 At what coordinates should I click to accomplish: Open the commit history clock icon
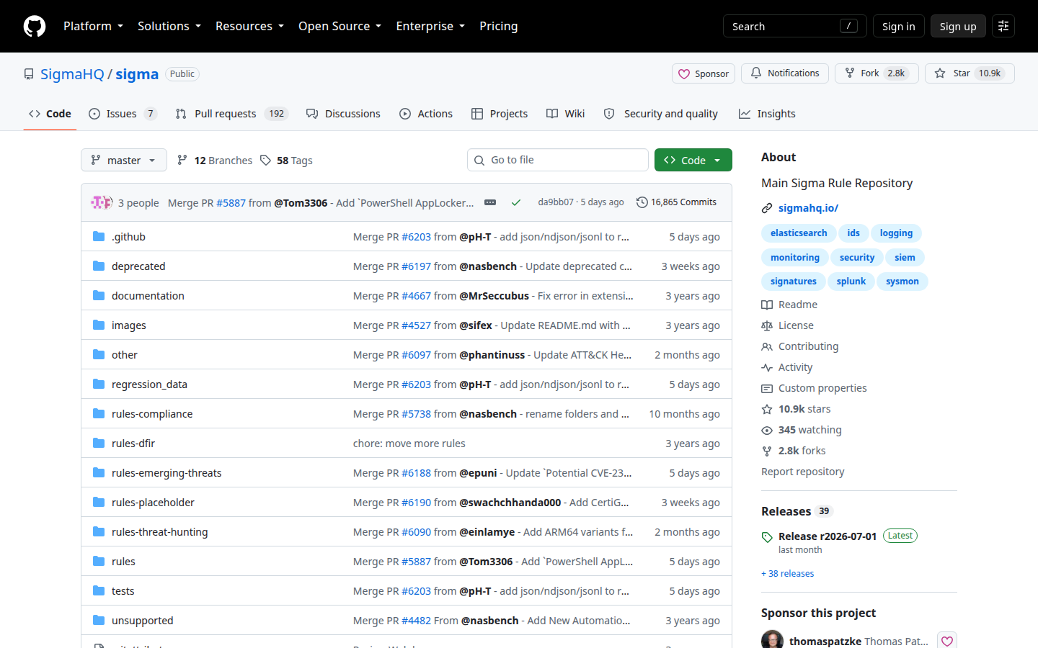point(642,202)
